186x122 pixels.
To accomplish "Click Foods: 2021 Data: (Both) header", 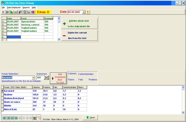I will [x=18, y=87].
